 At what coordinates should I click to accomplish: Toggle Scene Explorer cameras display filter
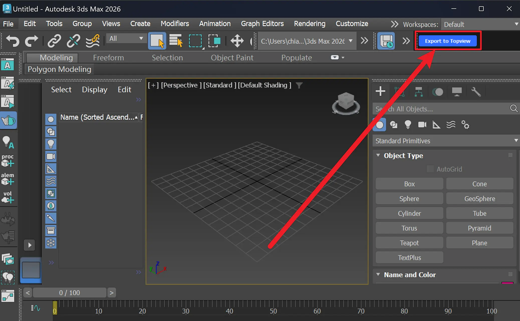point(51,156)
